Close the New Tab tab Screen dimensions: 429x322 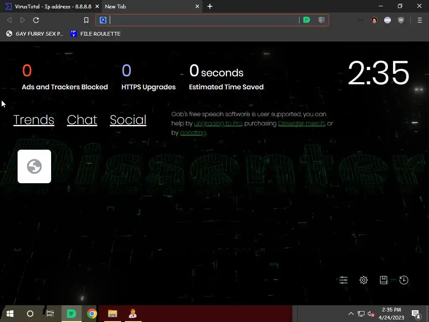pos(197,6)
